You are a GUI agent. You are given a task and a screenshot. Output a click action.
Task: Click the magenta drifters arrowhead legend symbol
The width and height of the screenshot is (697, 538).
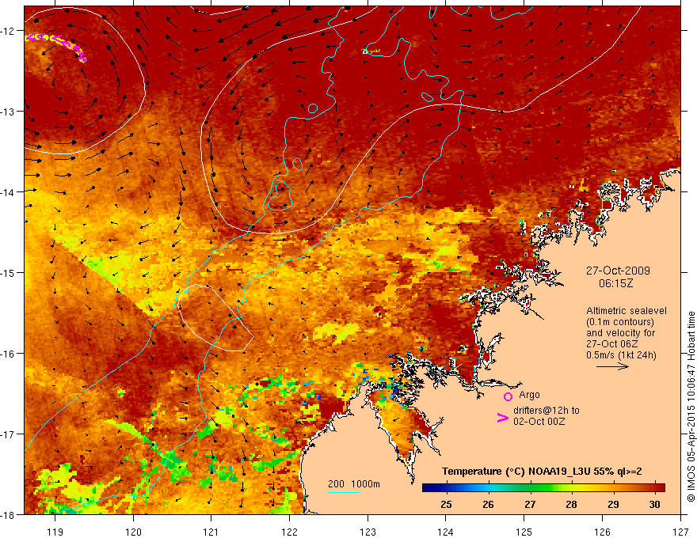tap(502, 418)
